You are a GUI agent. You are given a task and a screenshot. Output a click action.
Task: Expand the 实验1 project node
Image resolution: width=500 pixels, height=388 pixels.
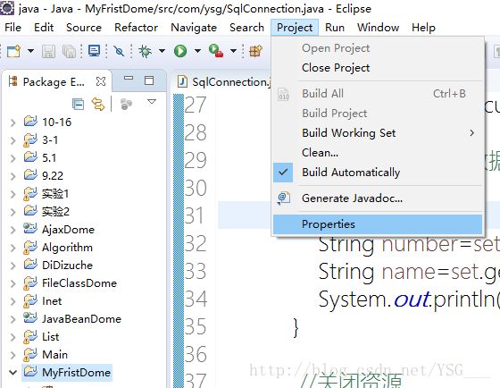[x=12, y=194]
